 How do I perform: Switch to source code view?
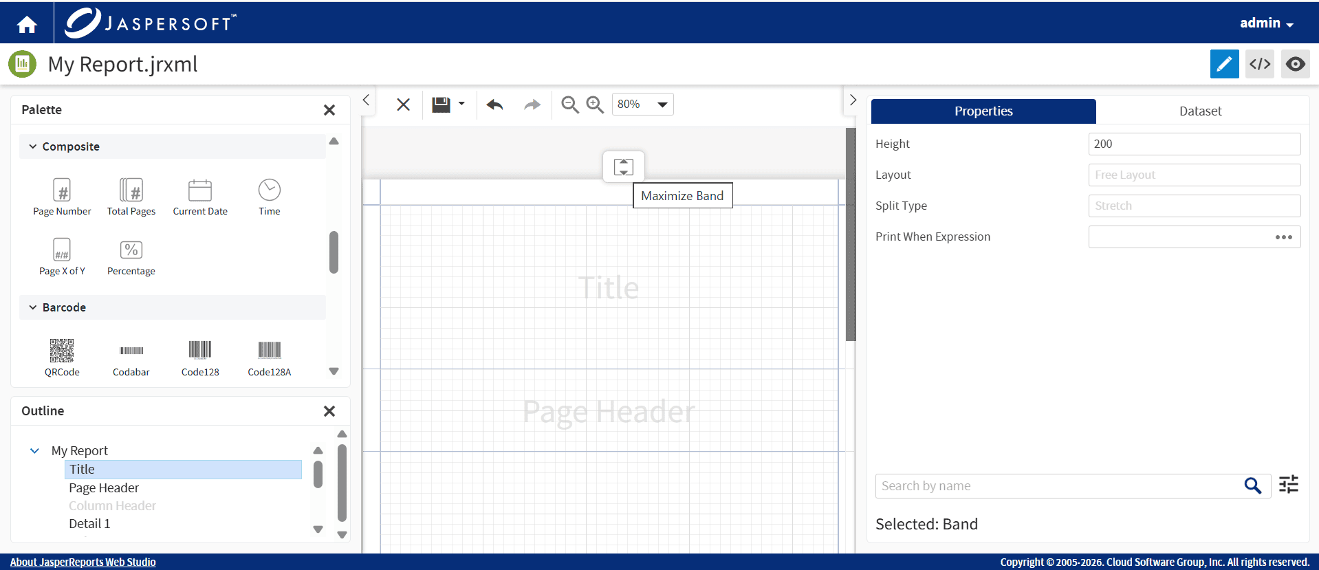coord(1260,64)
